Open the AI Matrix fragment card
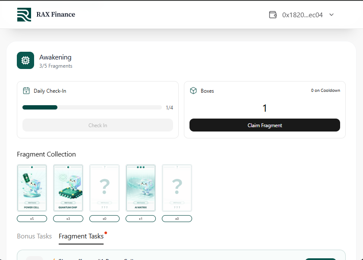The width and height of the screenshot is (363, 260). [141, 188]
